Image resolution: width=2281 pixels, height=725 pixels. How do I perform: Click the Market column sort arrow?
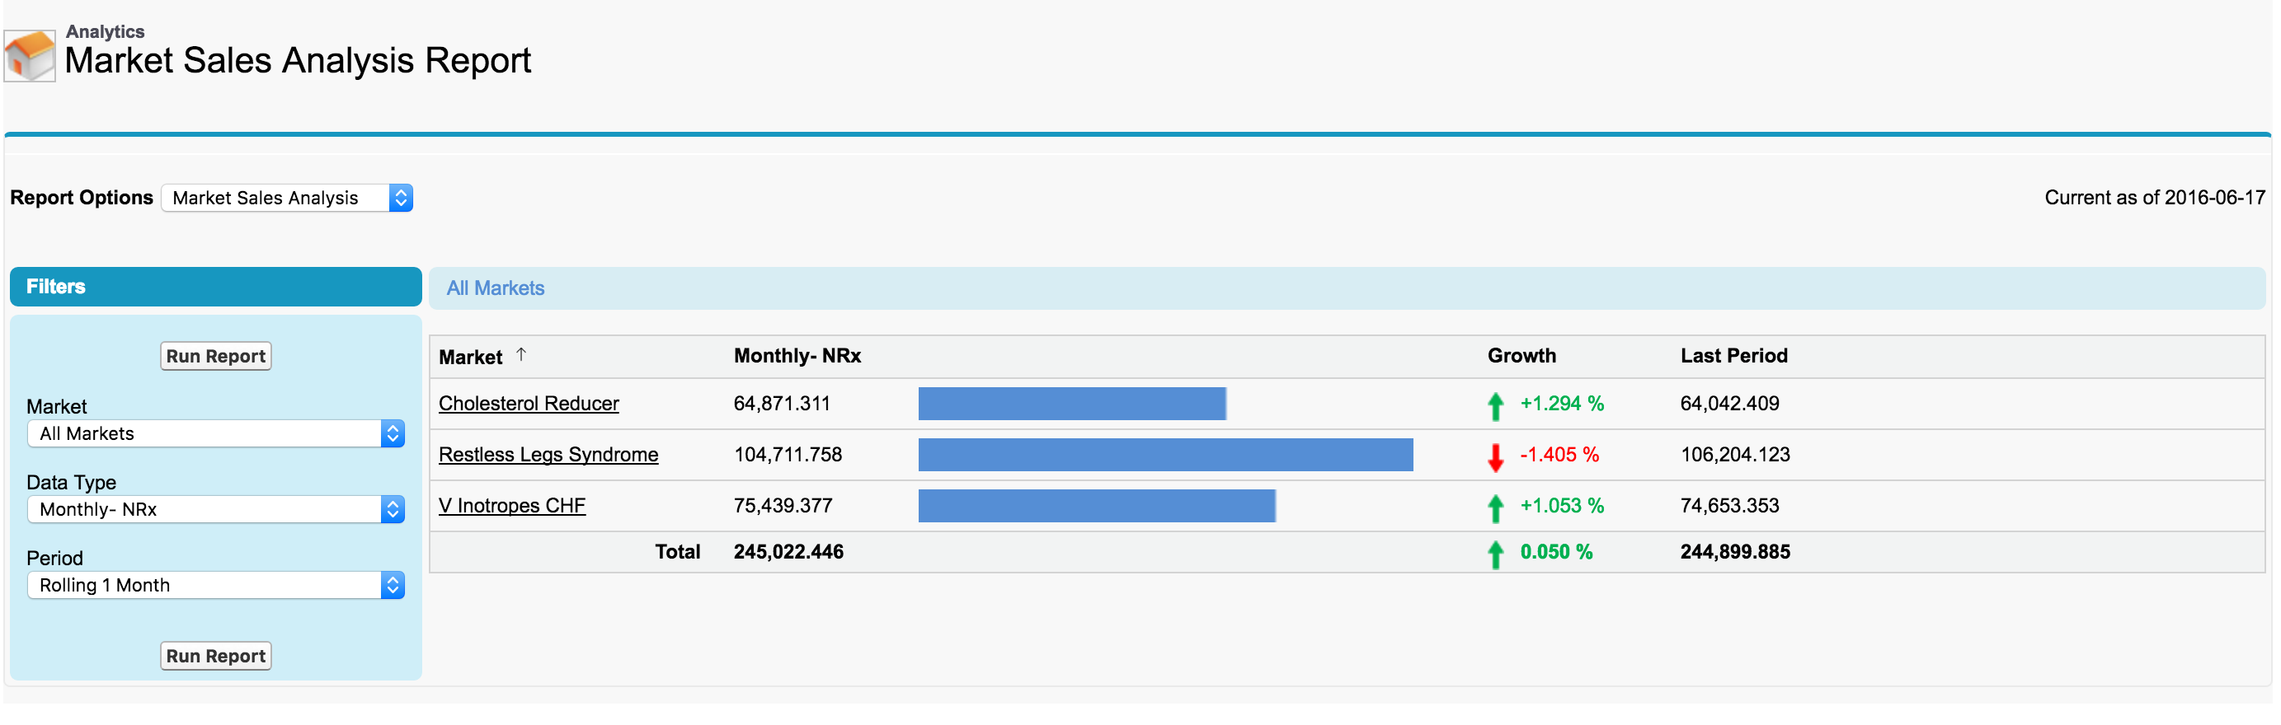tap(520, 354)
